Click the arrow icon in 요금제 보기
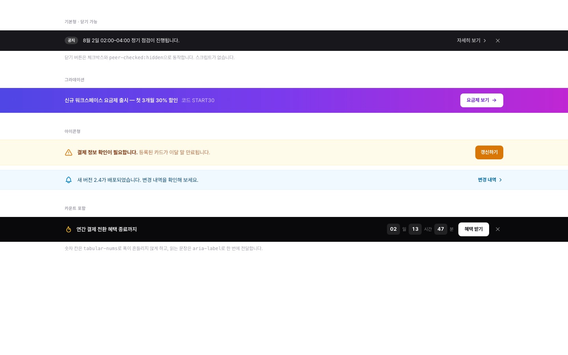 click(494, 100)
